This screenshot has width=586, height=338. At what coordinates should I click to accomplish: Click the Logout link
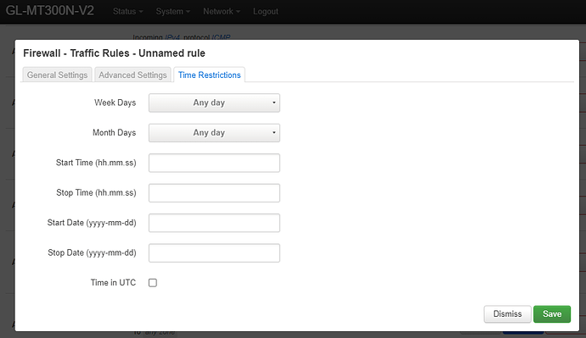[x=265, y=12]
